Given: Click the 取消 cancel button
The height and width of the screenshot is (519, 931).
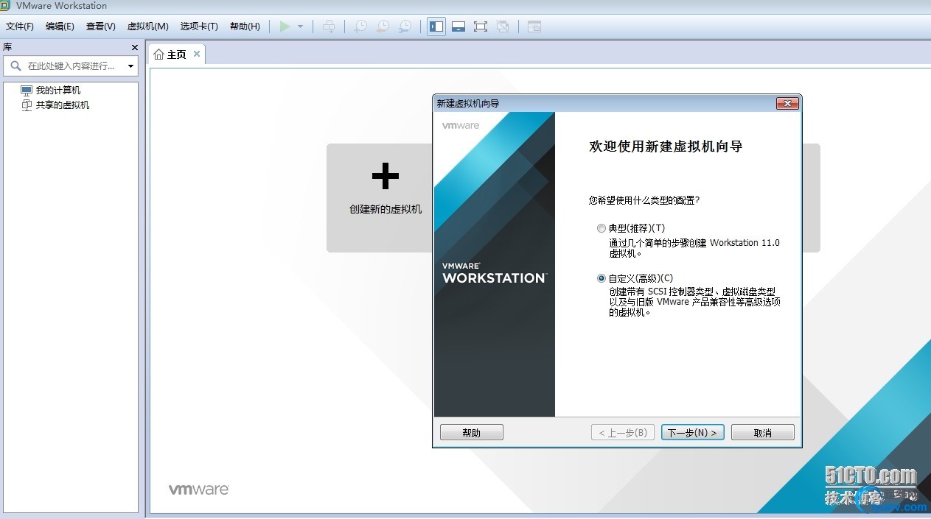Looking at the screenshot, I should coord(763,433).
